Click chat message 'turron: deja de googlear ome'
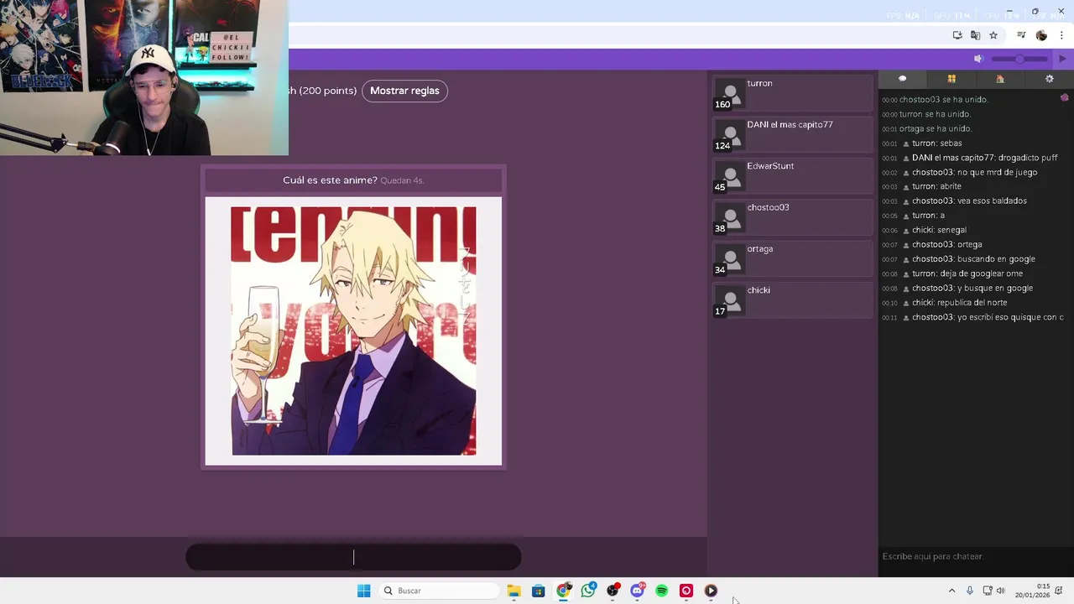This screenshot has width=1074, height=604. click(x=967, y=273)
